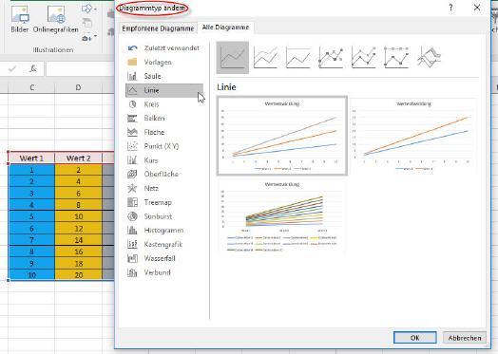Select the second line chart preview thumbnail
Viewport: 498px width, 354px height.
pos(413,136)
